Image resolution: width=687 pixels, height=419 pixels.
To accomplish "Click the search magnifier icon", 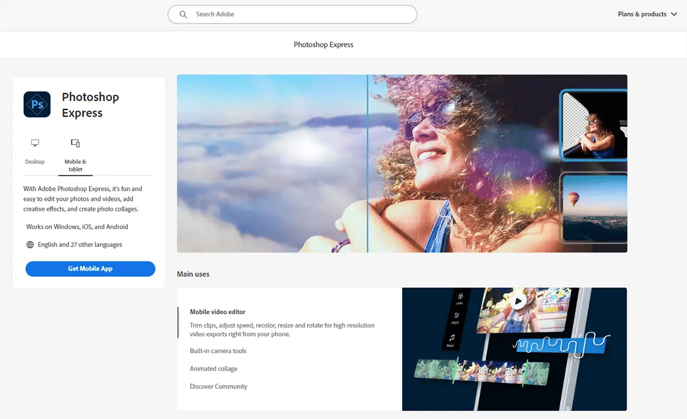I will coord(183,14).
